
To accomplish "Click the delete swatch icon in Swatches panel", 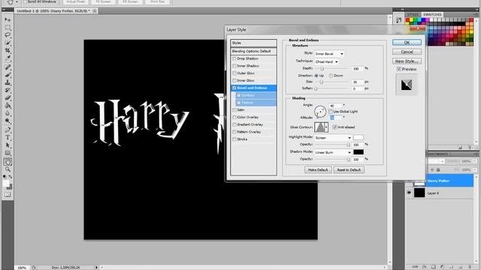I will click(x=469, y=148).
